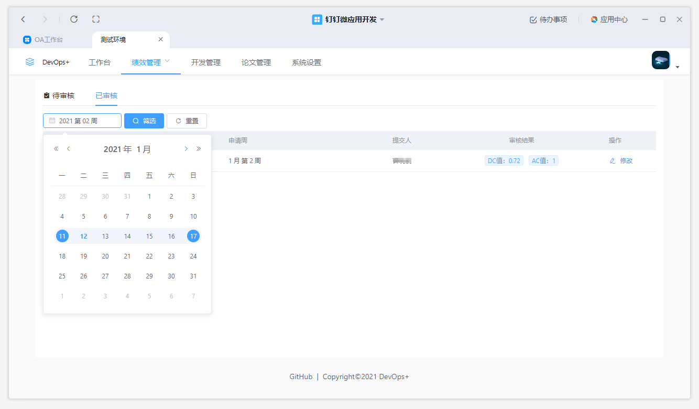Pick date 8 in the calendar
Viewport: 699px width, 409px height.
click(x=149, y=217)
